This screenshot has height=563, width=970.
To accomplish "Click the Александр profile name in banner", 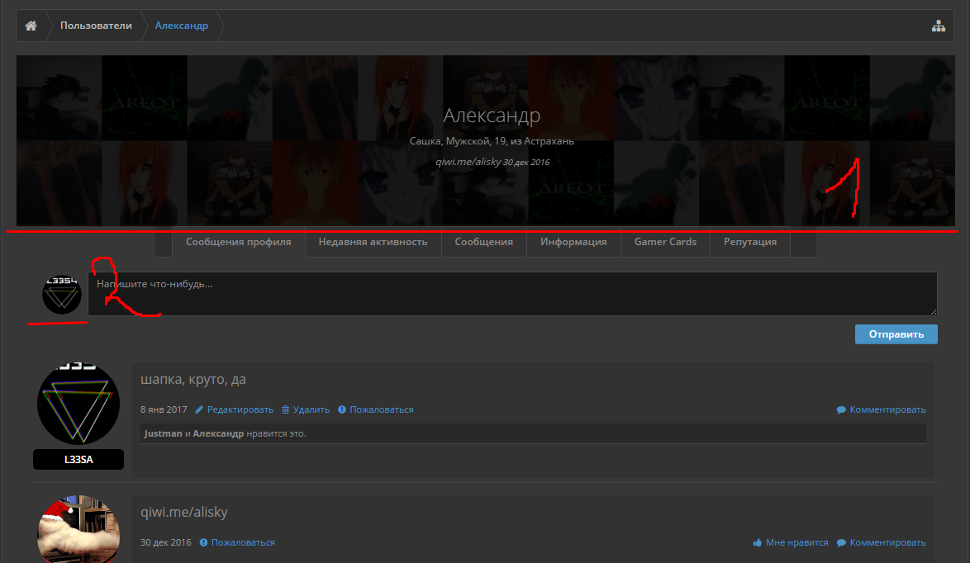I will (492, 115).
